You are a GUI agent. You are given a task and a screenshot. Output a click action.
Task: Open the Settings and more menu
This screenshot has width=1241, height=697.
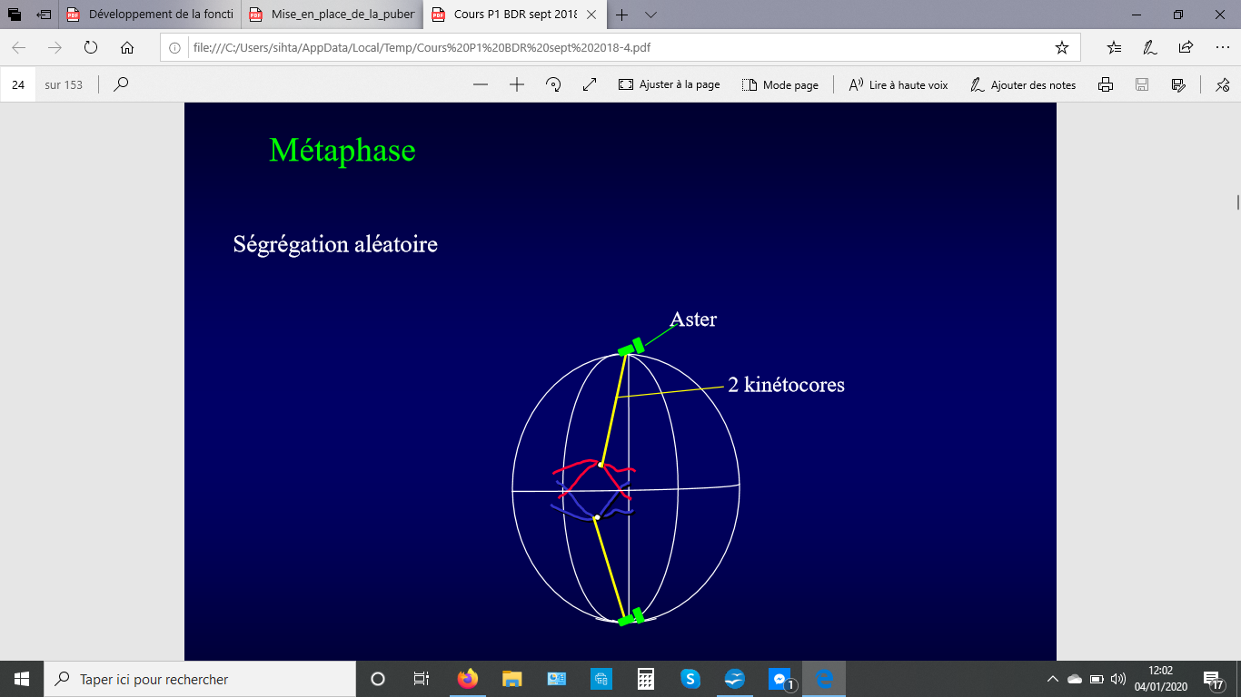(1221, 47)
